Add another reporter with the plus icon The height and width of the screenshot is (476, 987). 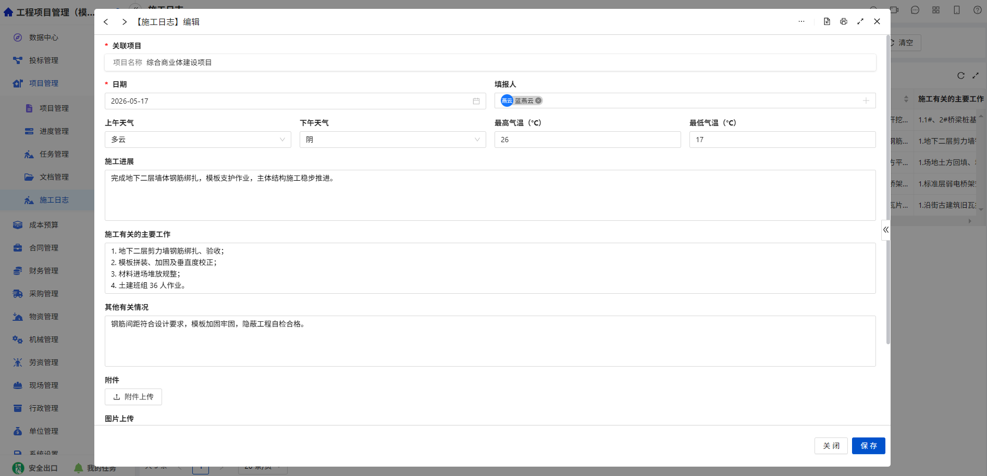click(866, 101)
